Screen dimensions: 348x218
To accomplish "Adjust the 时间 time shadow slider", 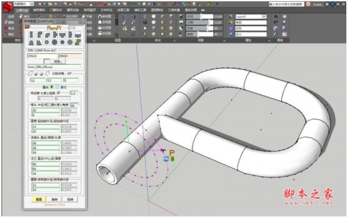I will [200, 16].
